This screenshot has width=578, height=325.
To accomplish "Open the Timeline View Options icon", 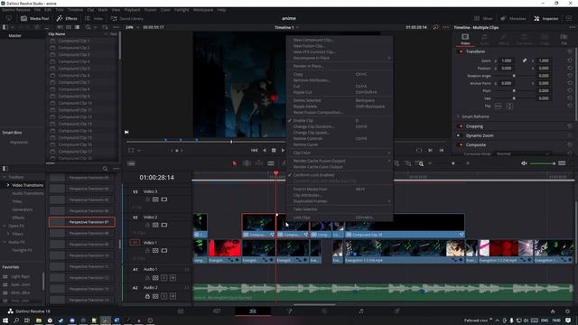I will click(x=131, y=163).
